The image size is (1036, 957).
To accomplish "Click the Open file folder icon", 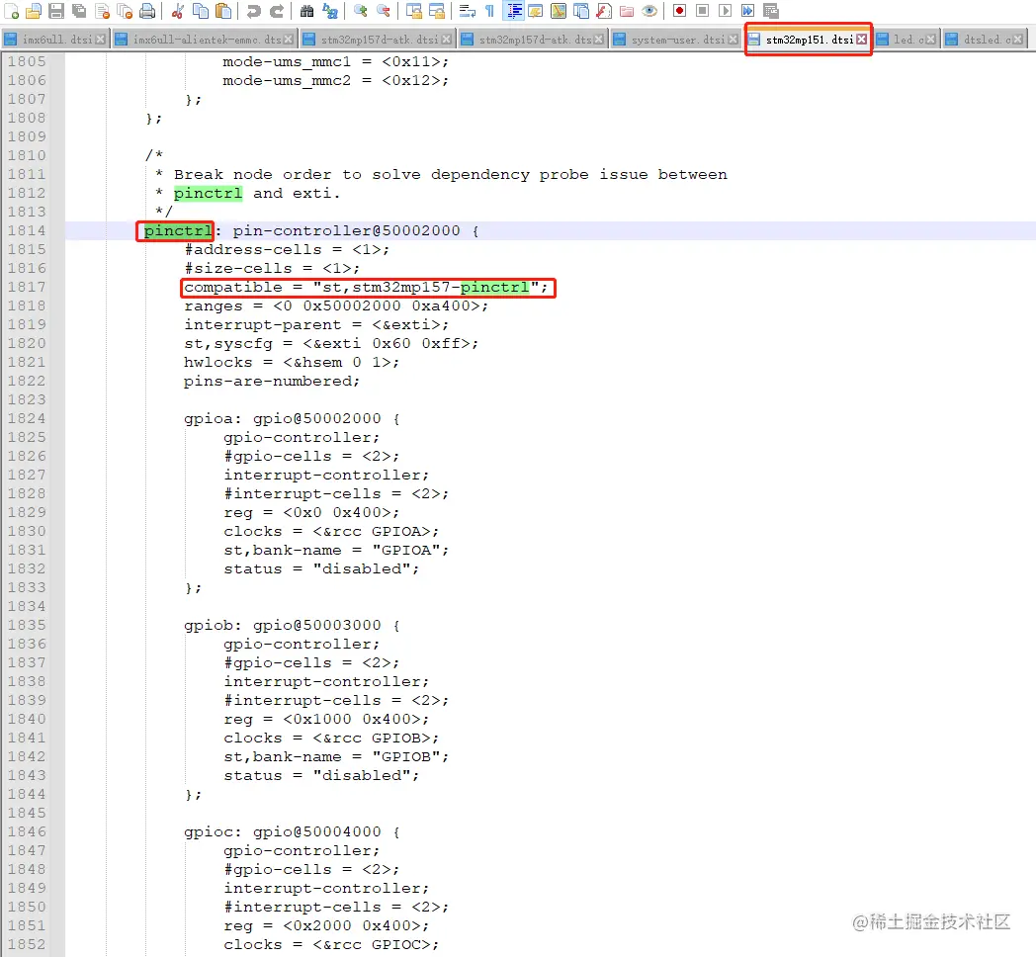I will (x=34, y=11).
